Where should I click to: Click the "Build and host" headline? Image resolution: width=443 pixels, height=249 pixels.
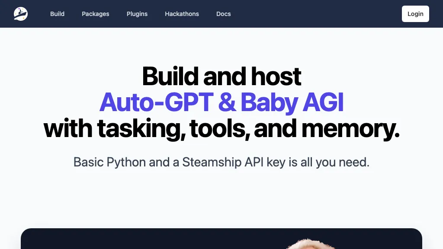(x=221, y=76)
